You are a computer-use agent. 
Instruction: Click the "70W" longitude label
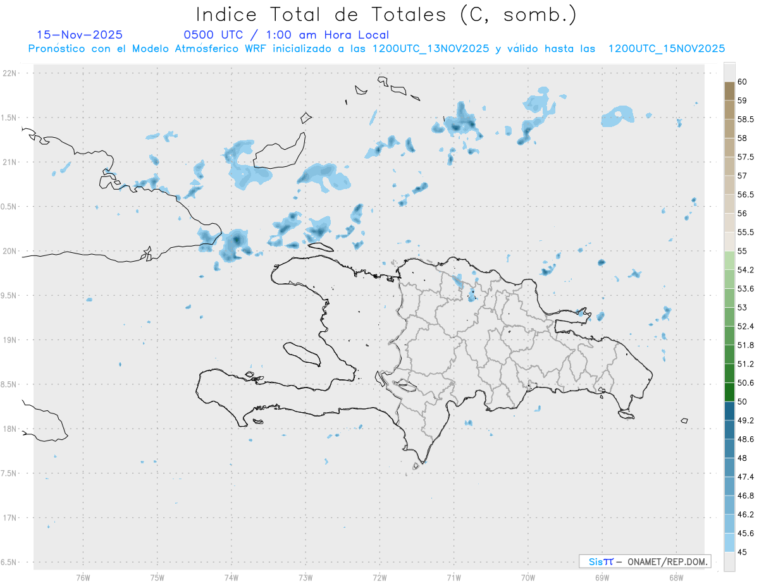pyautogui.click(x=528, y=577)
